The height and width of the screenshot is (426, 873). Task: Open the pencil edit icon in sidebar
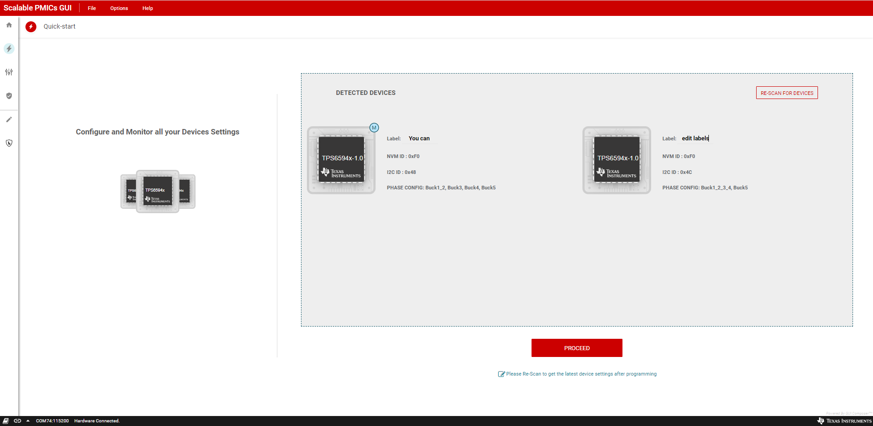pos(9,119)
